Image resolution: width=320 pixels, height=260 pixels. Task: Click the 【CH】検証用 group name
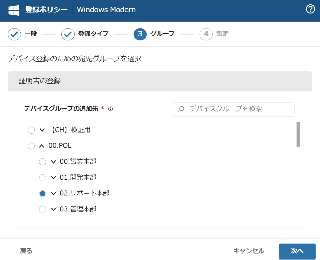tap(71, 130)
